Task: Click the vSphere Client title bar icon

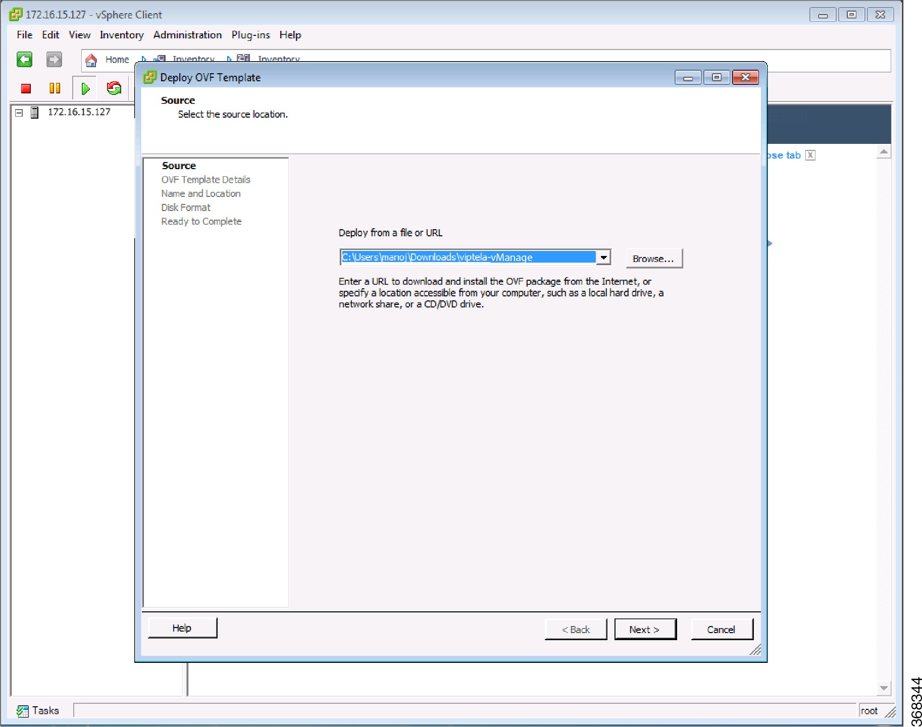Action: click(16, 14)
